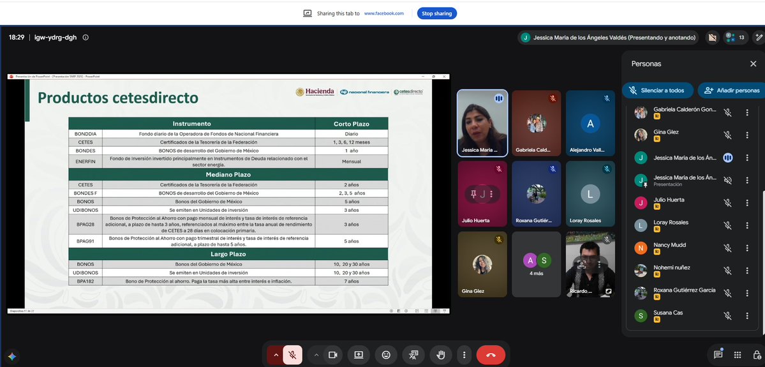Open participant count icon showing 13
765x367 pixels.
735,38
